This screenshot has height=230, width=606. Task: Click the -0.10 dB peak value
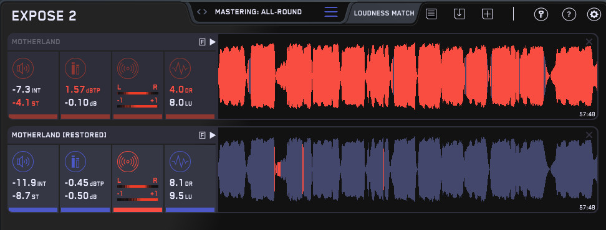tap(81, 103)
